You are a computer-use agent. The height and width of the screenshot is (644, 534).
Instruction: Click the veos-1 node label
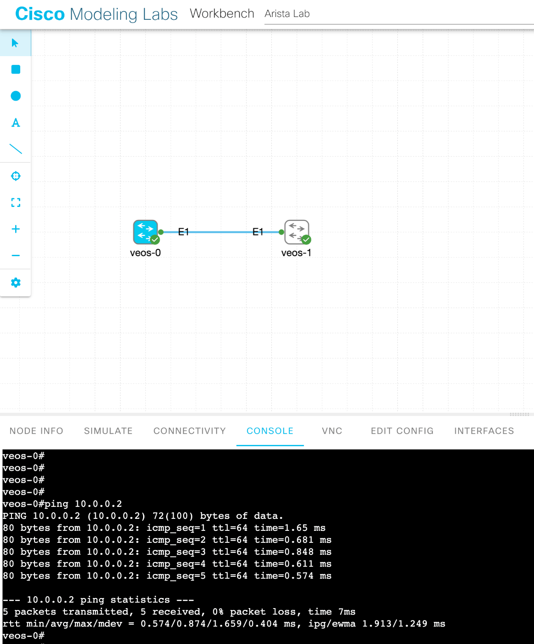[x=296, y=253]
